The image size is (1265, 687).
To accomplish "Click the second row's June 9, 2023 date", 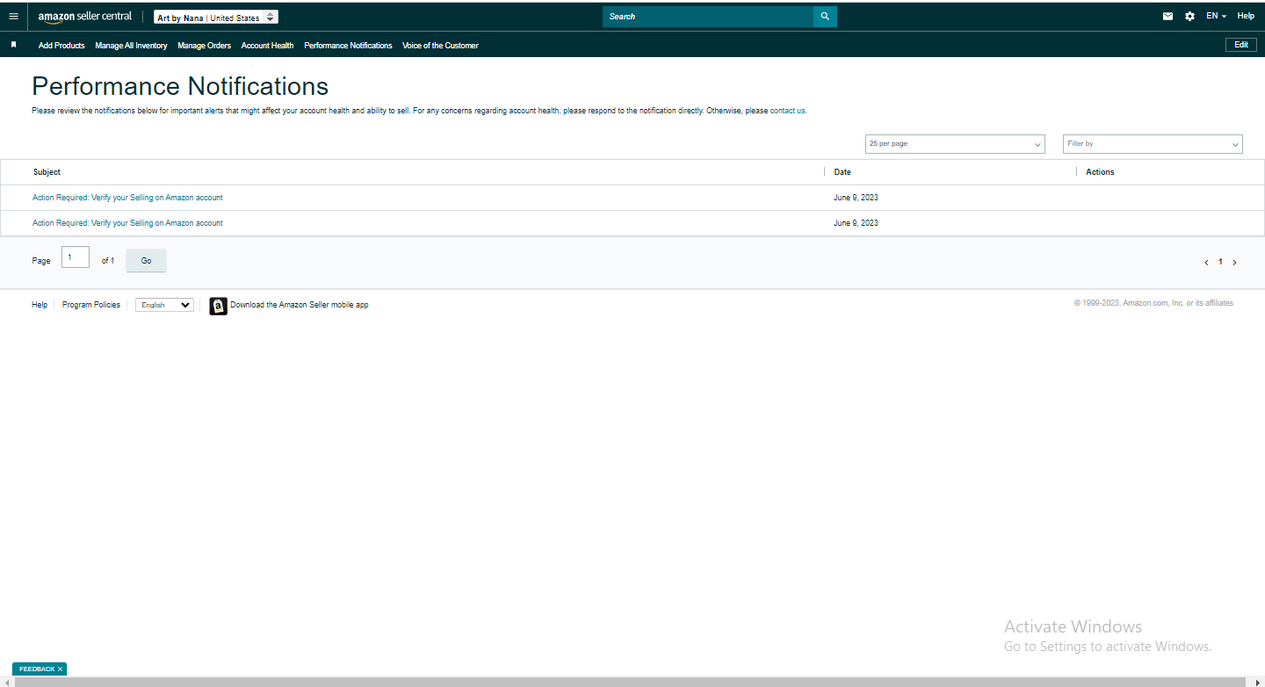I will pos(856,223).
